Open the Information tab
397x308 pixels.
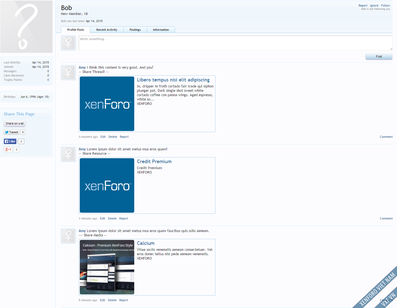[x=161, y=30]
